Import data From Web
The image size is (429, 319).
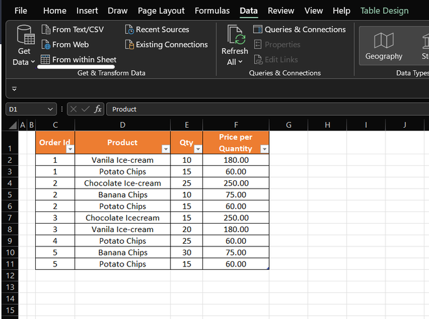65,45
